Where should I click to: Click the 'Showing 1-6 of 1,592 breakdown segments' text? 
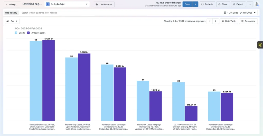click(184, 21)
